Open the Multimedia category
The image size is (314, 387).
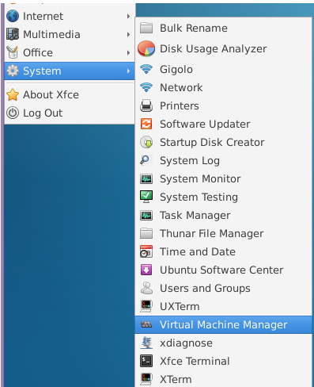70,34
